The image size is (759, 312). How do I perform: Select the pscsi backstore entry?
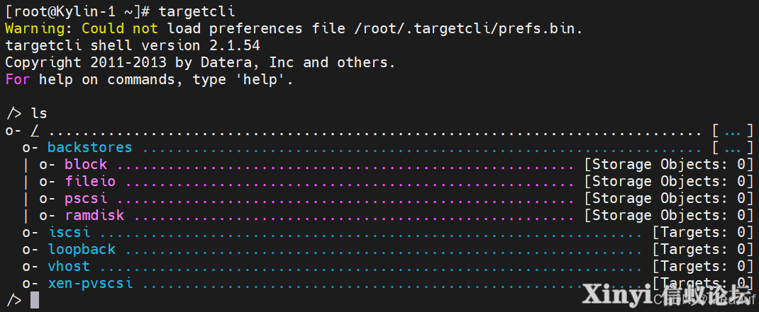click(x=86, y=198)
